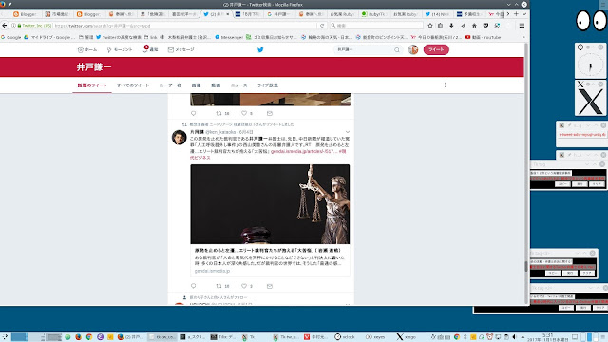Reload the Twitter page

pos(322,26)
